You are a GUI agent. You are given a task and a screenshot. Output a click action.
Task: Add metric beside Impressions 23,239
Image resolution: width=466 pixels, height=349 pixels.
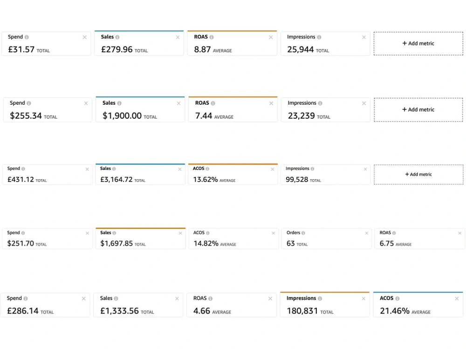(418, 109)
